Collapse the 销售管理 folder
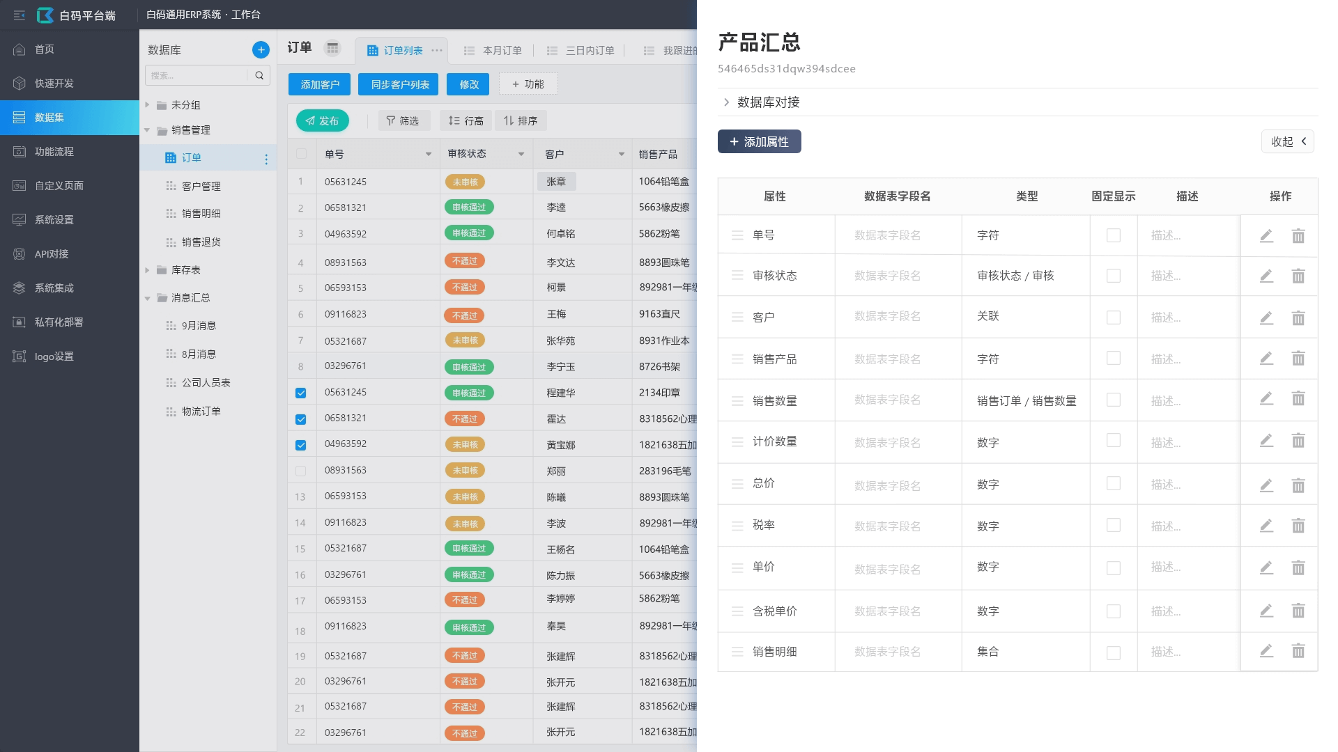The height and width of the screenshot is (752, 1338). pyautogui.click(x=147, y=130)
